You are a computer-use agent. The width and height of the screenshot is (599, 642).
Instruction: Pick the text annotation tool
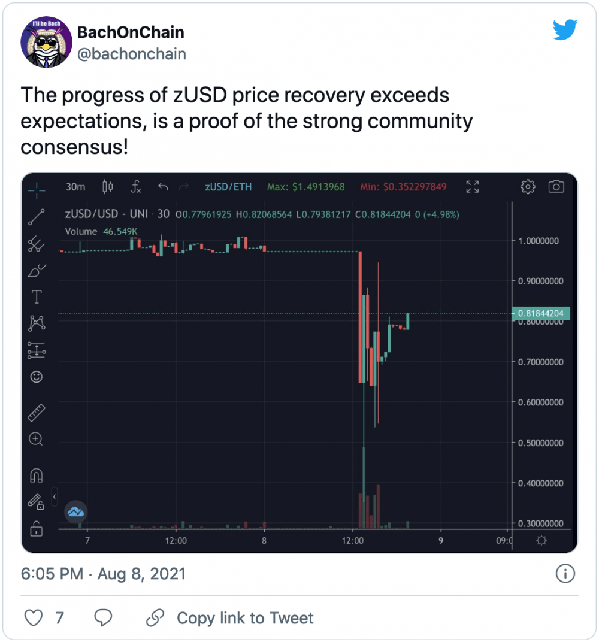pos(37,297)
